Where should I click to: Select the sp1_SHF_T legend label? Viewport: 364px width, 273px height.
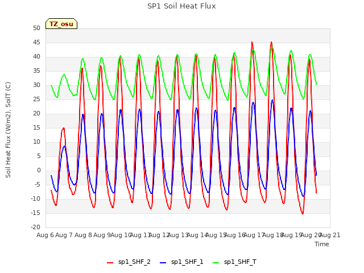(x=240, y=262)
